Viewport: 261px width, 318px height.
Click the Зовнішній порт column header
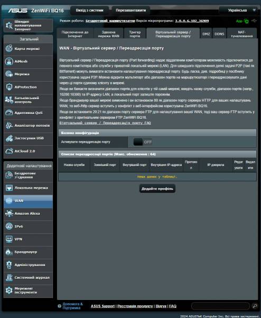[x=105, y=165]
